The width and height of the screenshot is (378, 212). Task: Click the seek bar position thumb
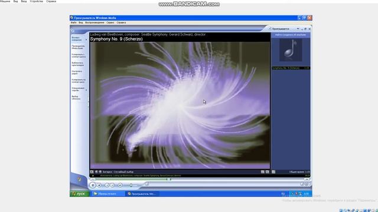point(170,179)
